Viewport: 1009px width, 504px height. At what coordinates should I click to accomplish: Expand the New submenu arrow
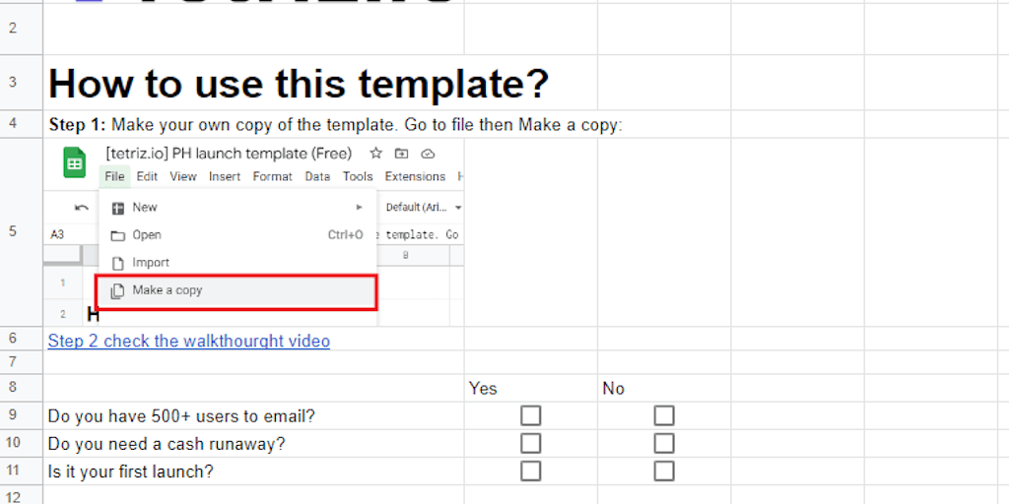(x=360, y=208)
